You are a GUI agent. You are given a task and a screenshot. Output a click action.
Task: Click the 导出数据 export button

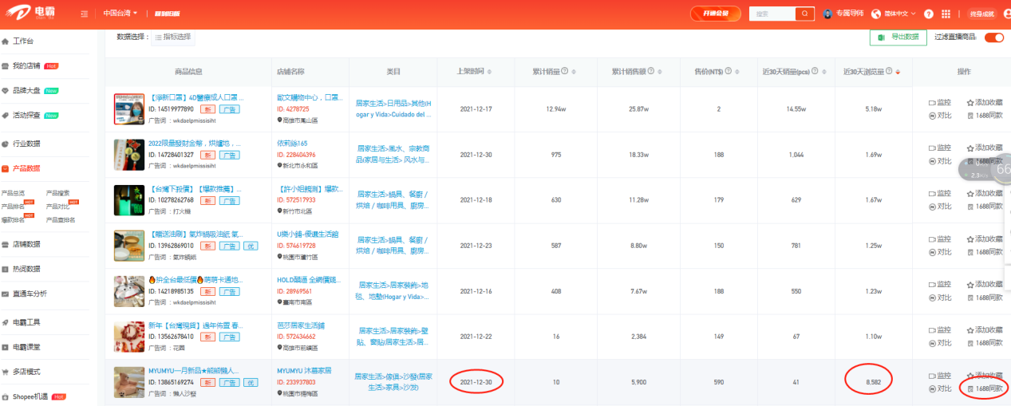[898, 37]
